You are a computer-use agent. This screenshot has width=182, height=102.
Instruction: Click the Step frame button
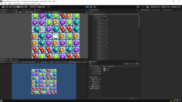click(95, 7)
